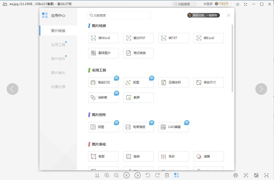Switch to the 图片美化 sidebar tab
The width and height of the screenshot is (274, 180).
[58, 73]
